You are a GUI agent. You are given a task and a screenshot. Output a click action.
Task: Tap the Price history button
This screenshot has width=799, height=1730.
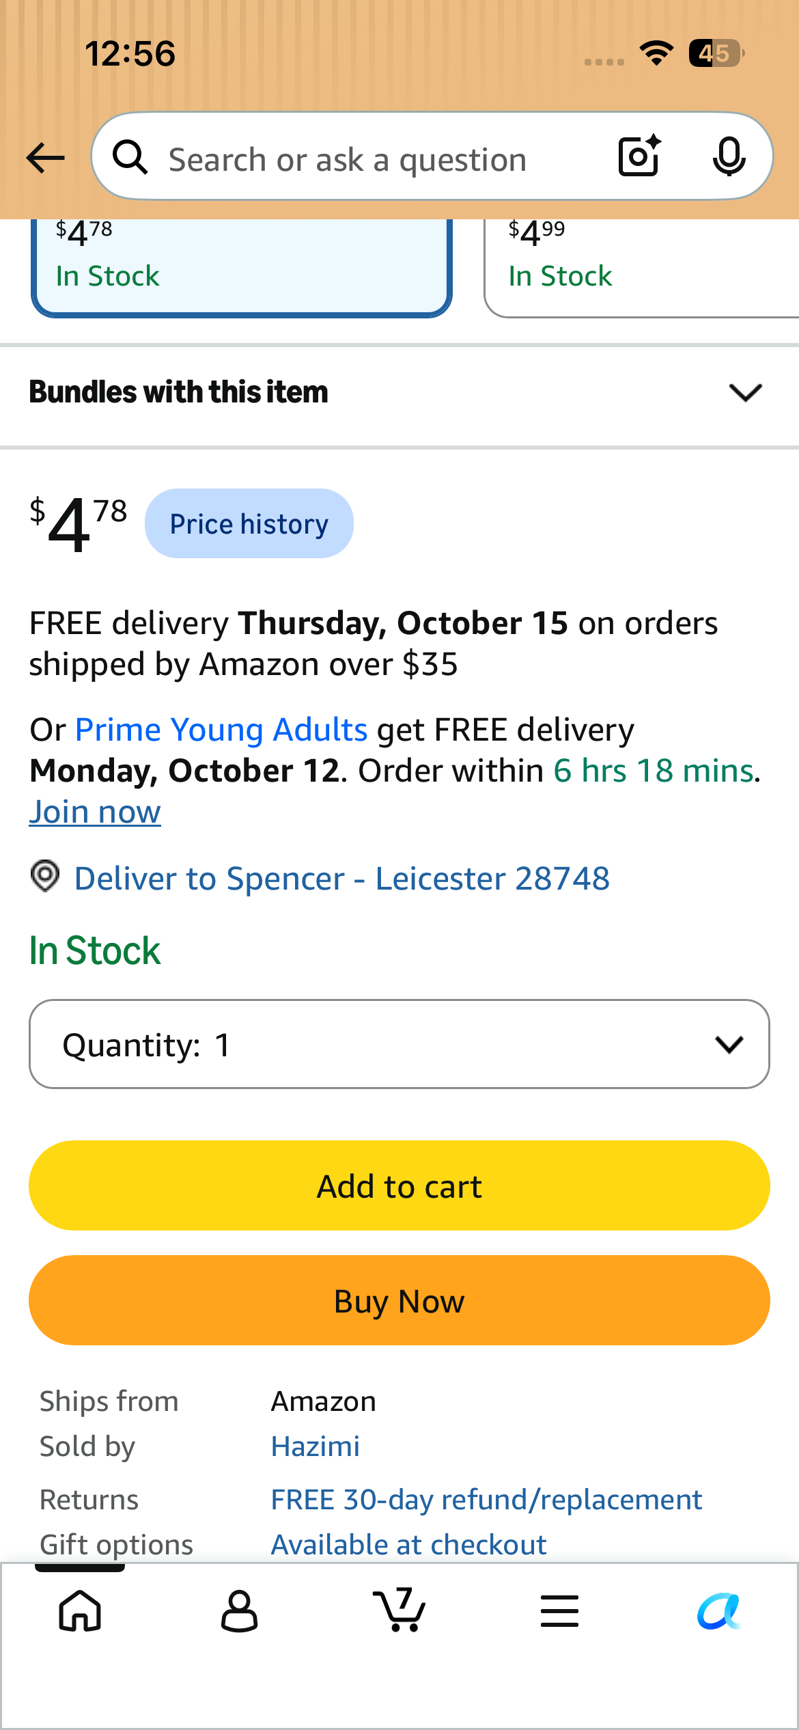click(249, 523)
